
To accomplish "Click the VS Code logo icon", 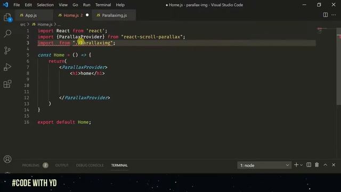I will [x=5, y=5].
